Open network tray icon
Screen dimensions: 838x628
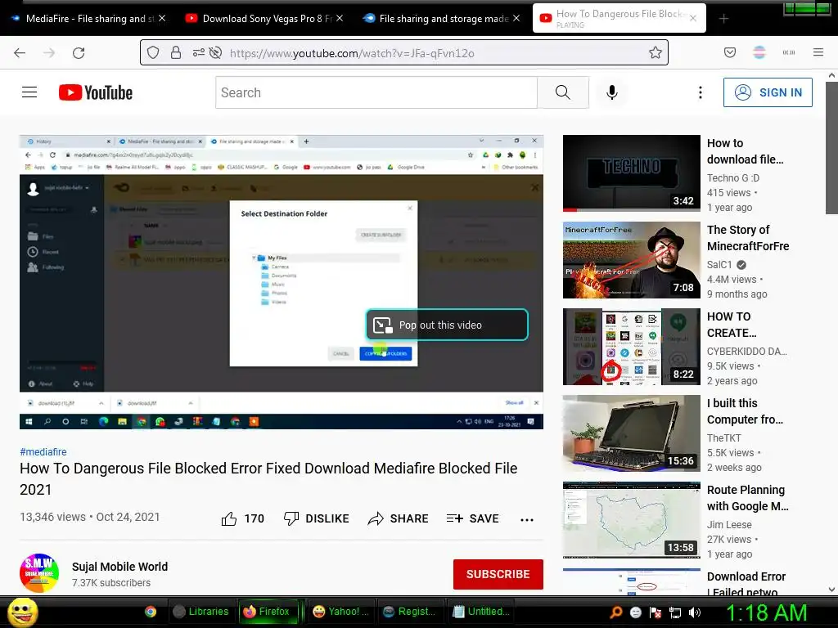click(675, 612)
